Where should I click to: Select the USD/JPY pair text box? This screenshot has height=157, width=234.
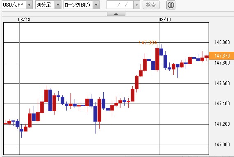click(14, 5)
